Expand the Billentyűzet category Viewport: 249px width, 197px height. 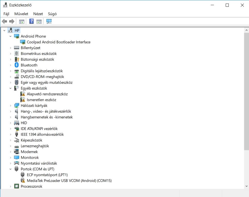[11, 48]
